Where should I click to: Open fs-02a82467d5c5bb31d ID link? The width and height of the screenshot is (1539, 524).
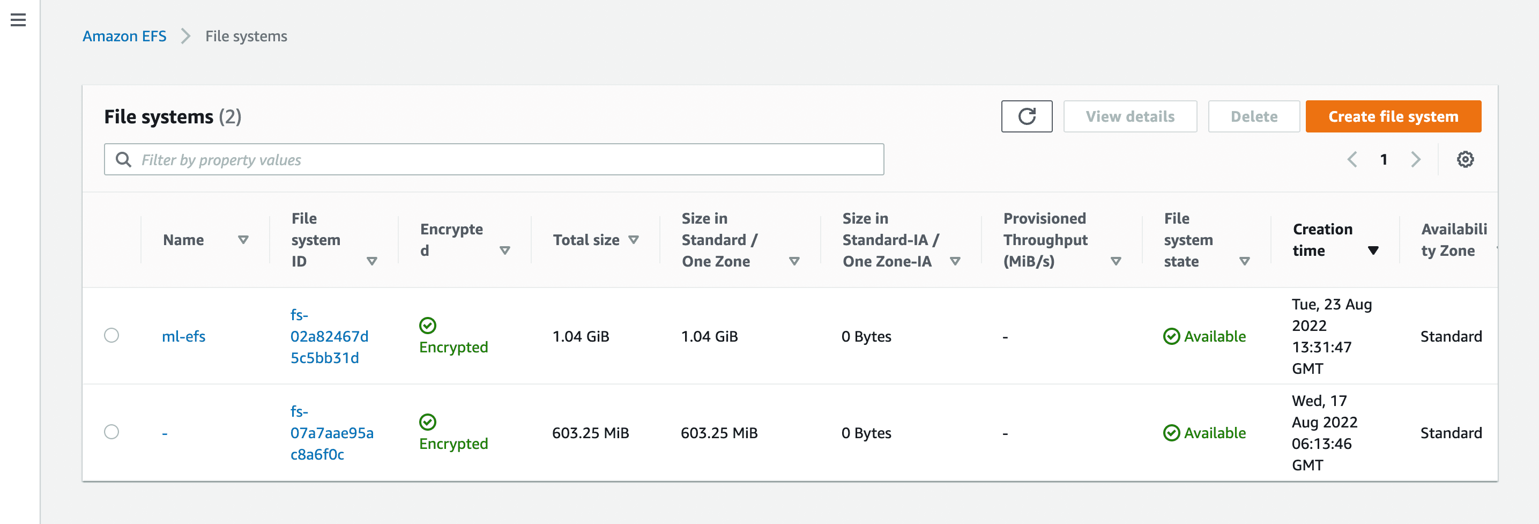pyautogui.click(x=329, y=336)
